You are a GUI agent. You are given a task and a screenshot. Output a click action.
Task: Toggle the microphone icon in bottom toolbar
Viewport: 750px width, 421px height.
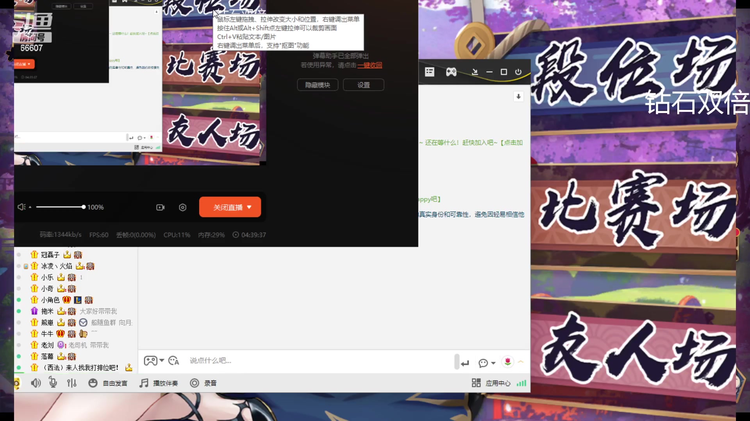click(x=53, y=383)
